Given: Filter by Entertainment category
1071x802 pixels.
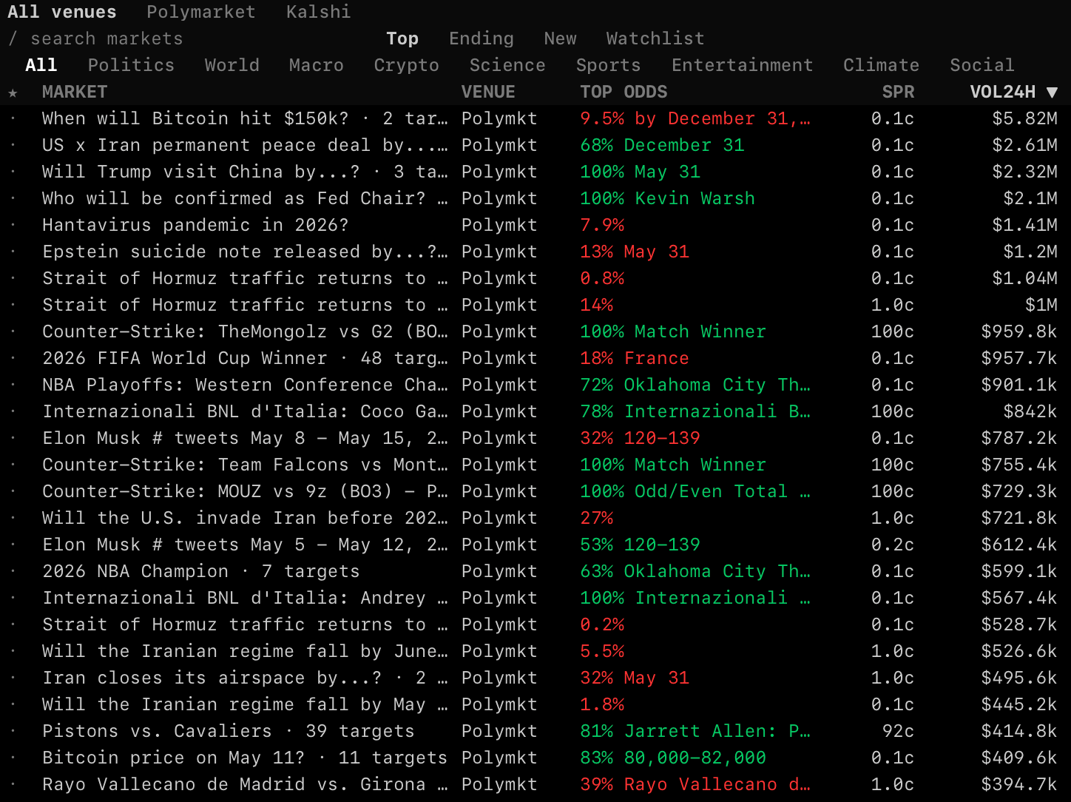Looking at the screenshot, I should [x=743, y=65].
